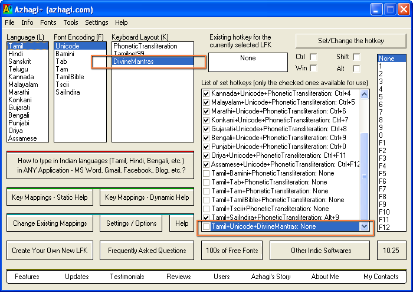Open the Help menu
This screenshot has height=292, width=413.
point(121,22)
